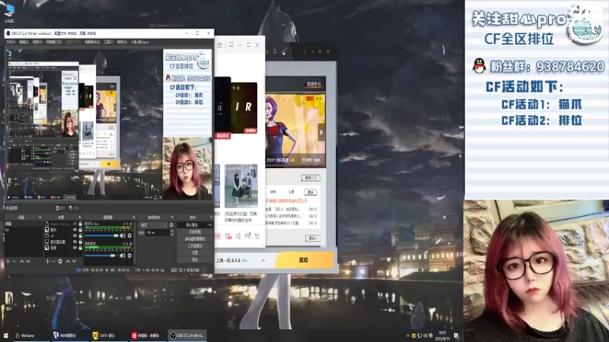Image resolution: width=609 pixels, height=342 pixels.
Task: Toggle visibility of Input Overlay source
Action: pyautogui.click(x=75, y=223)
